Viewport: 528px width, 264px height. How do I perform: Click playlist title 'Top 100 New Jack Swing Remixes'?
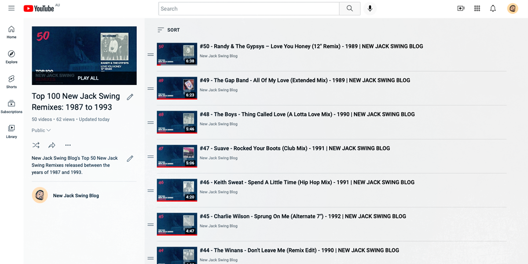pyautogui.click(x=76, y=102)
